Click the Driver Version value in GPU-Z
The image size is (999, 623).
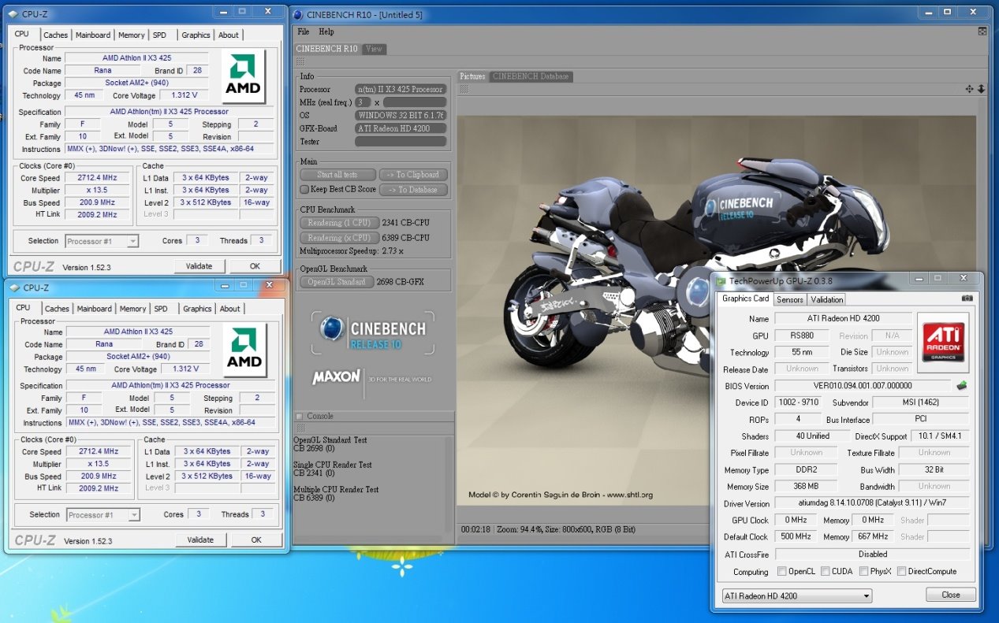[872, 503]
